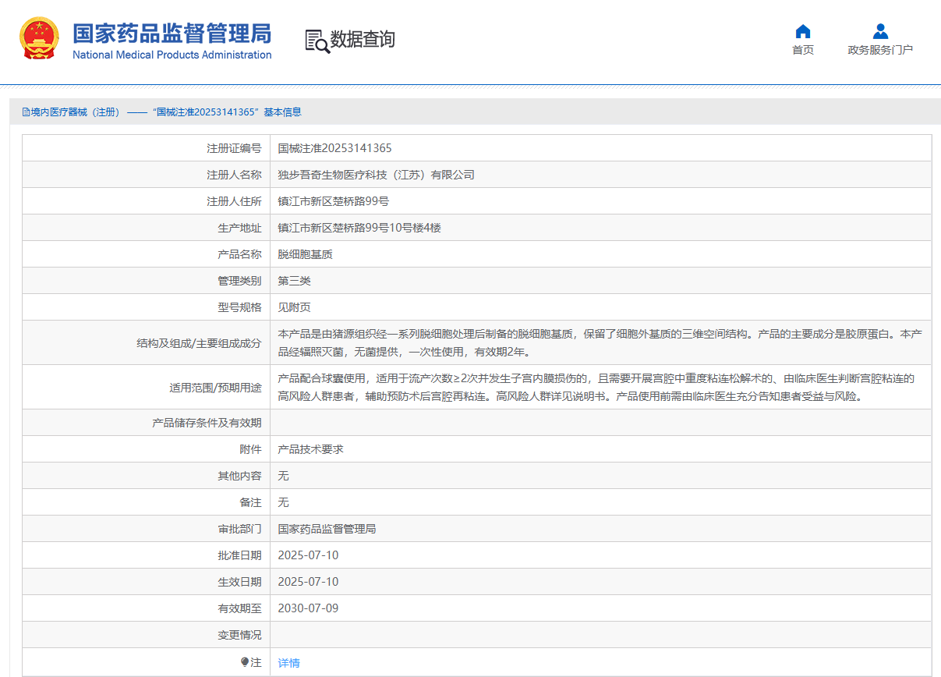Click the 有效期至 date 2030-07-09
This screenshot has height=677, width=941.
point(308,608)
